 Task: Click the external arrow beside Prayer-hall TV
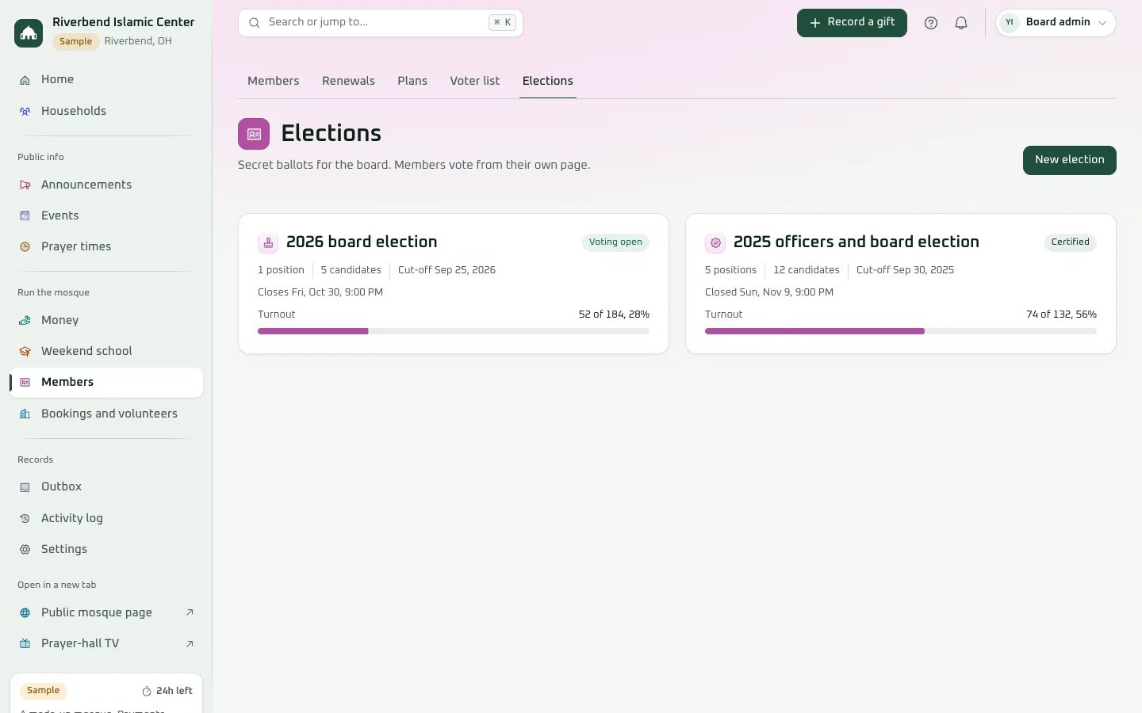[190, 643]
